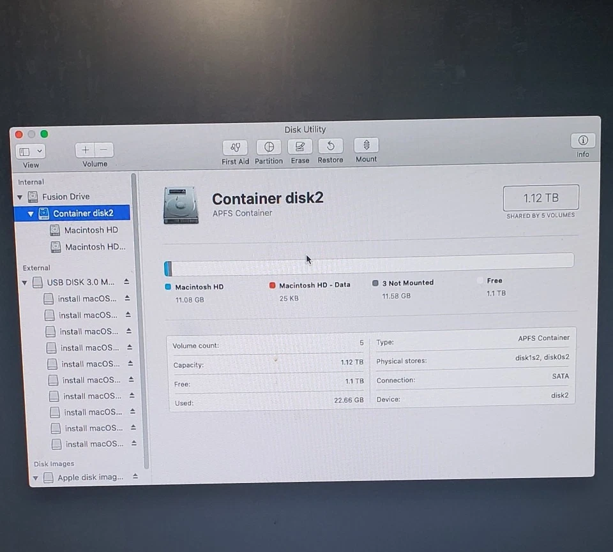Collapse the Fusion Drive tree
Screen dimensions: 613x552
pos(20,197)
